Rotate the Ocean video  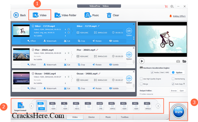97,89
